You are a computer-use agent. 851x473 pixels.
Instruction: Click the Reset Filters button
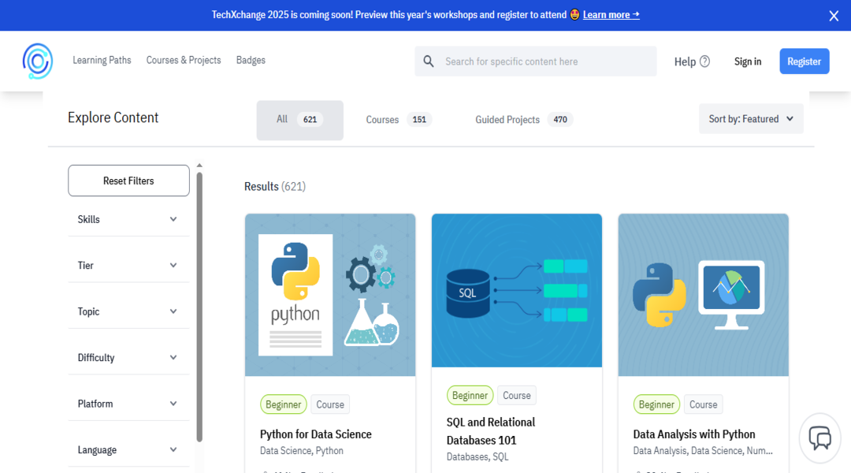[128, 181]
